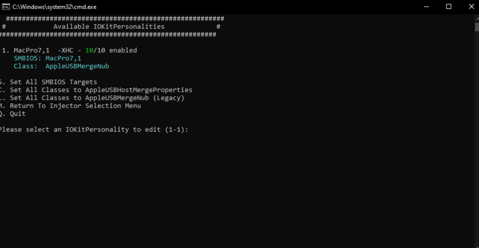Click Set All Classes to AppleUSBHostMergeProperties

(x=99, y=90)
